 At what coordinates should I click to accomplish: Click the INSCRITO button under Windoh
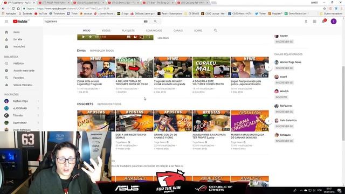click(281, 97)
